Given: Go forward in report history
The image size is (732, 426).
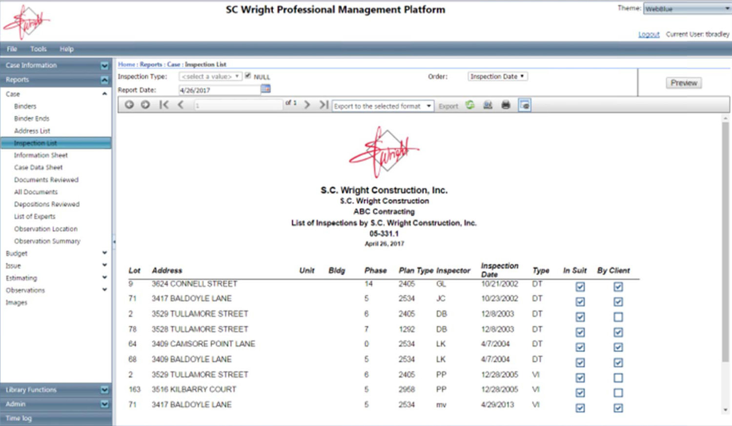Looking at the screenshot, I should (145, 104).
